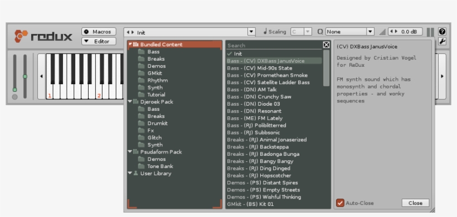Viewport: 457px width, 217px height.
Task: Collapse the Psudaform Pack tree node
Action: coord(130,152)
